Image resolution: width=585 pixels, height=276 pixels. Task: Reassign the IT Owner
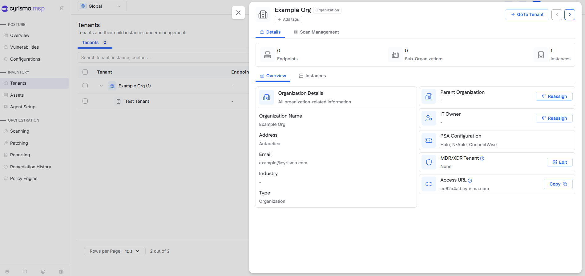[x=554, y=118]
